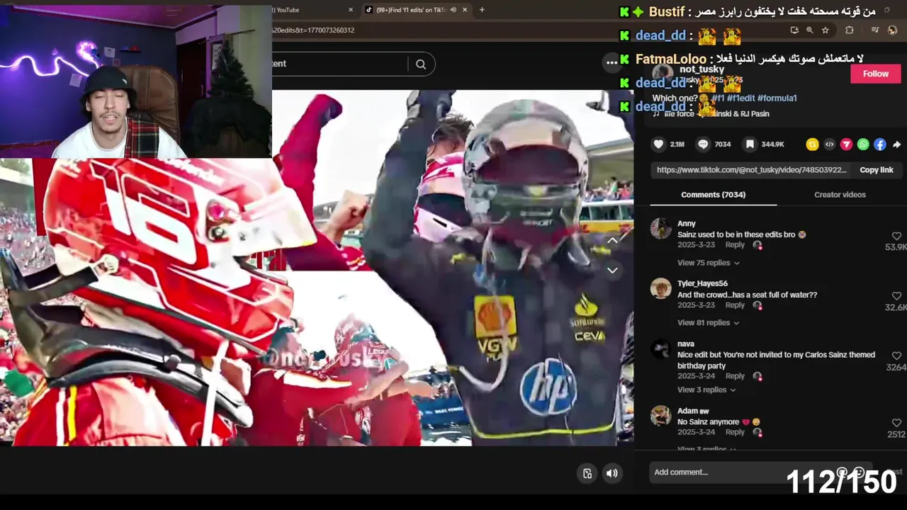Repost using the yellow repost icon
907x510 pixels.
(x=812, y=144)
